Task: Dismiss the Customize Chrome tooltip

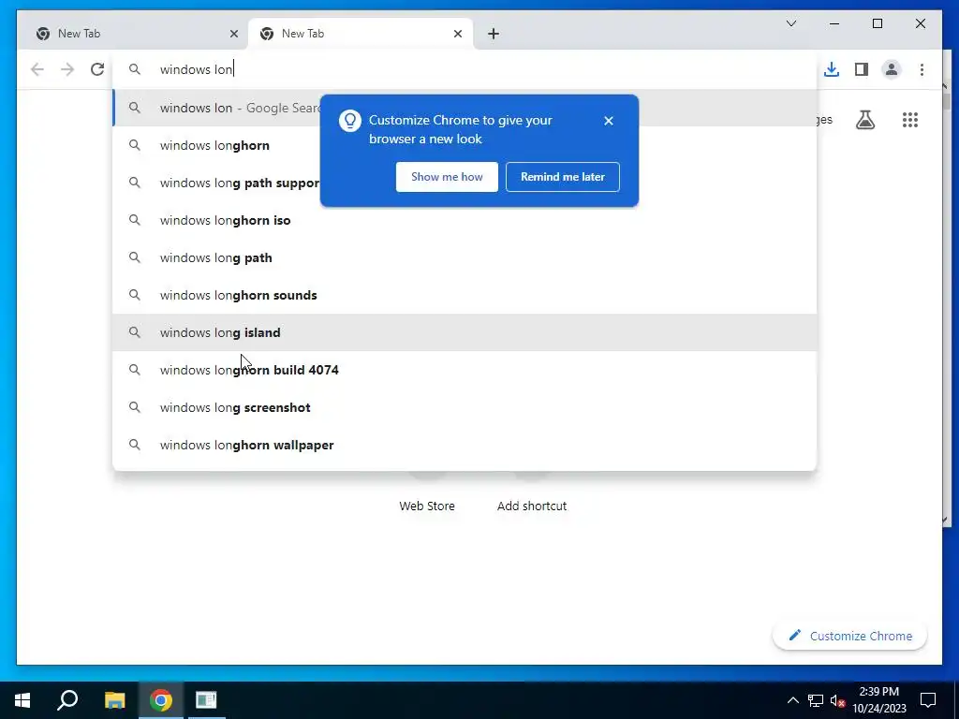Action: pyautogui.click(x=608, y=121)
